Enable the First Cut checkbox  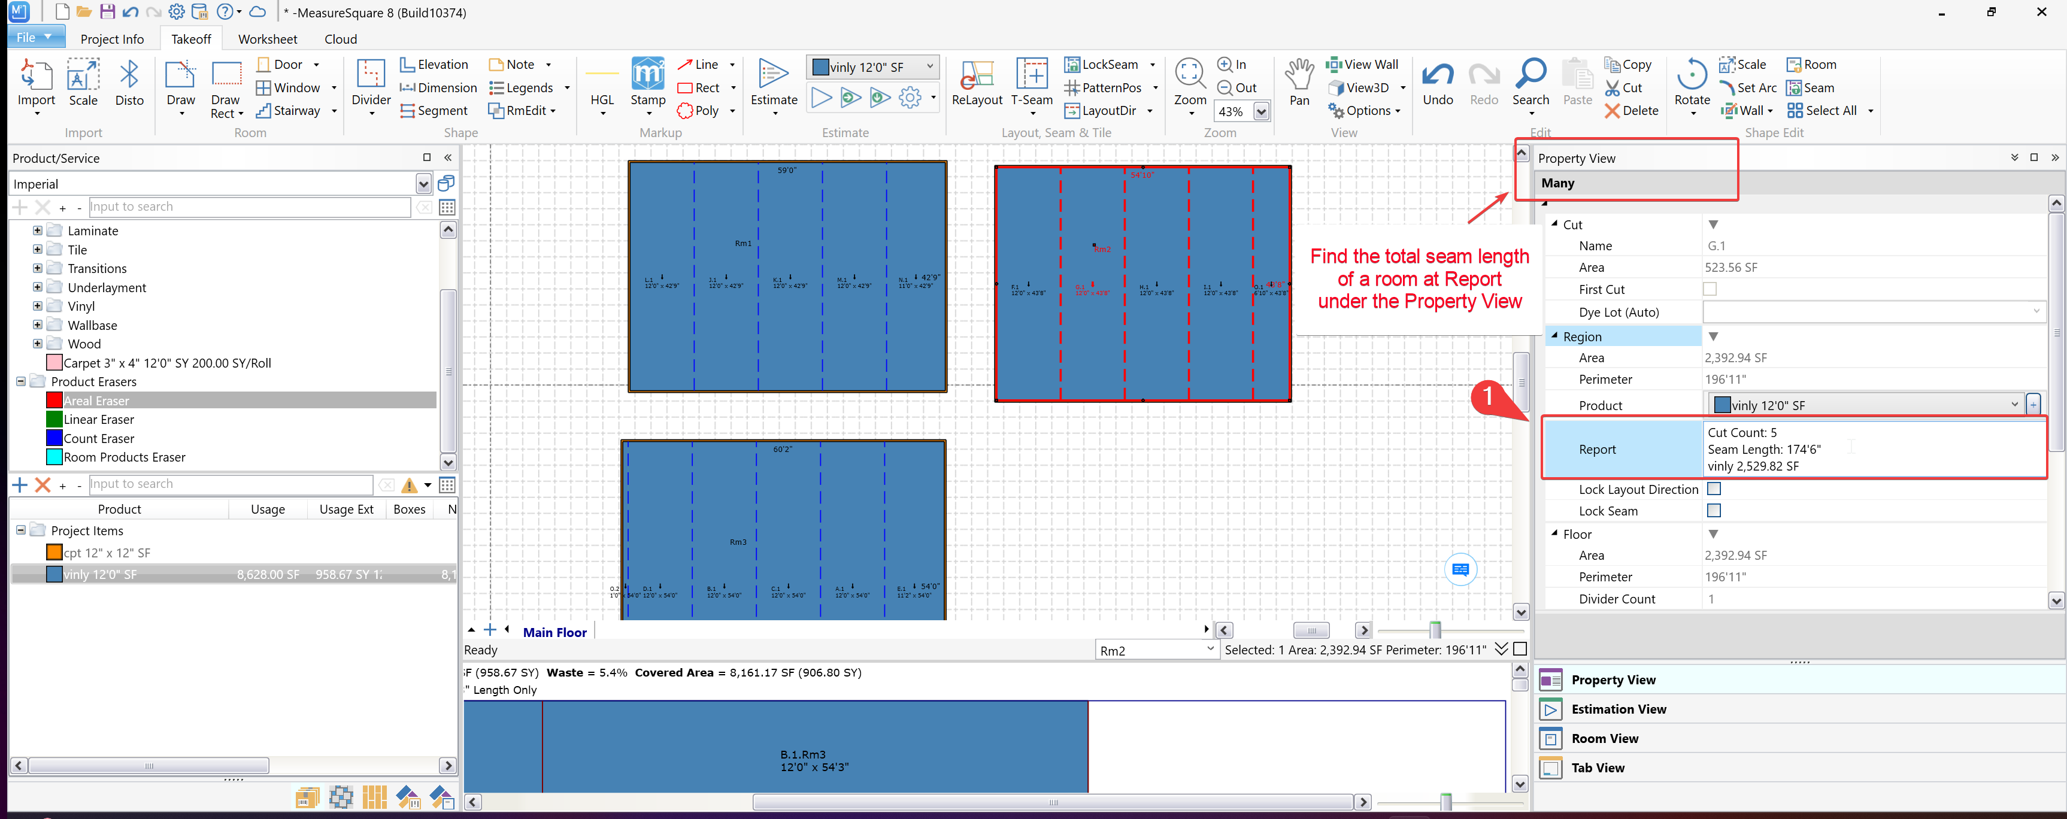coord(1710,289)
